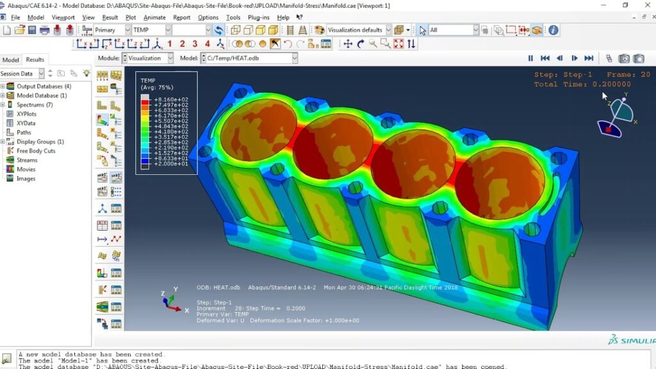The width and height of the screenshot is (656, 369).
Task: Step to the previous frame
Action: coord(559,58)
